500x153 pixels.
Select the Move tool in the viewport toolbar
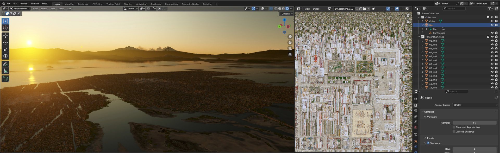pos(5,36)
